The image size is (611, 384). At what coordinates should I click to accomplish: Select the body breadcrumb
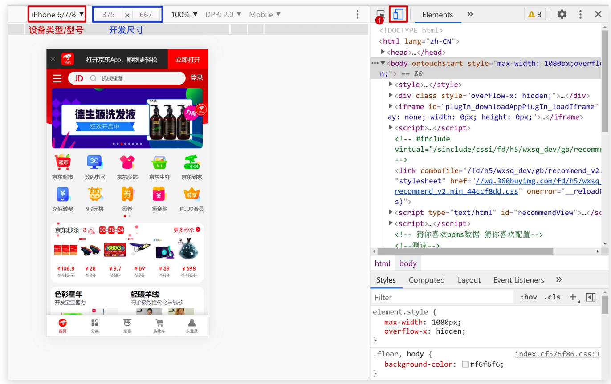click(408, 263)
